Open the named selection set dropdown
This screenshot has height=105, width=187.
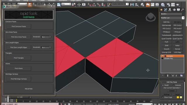point(120,4)
